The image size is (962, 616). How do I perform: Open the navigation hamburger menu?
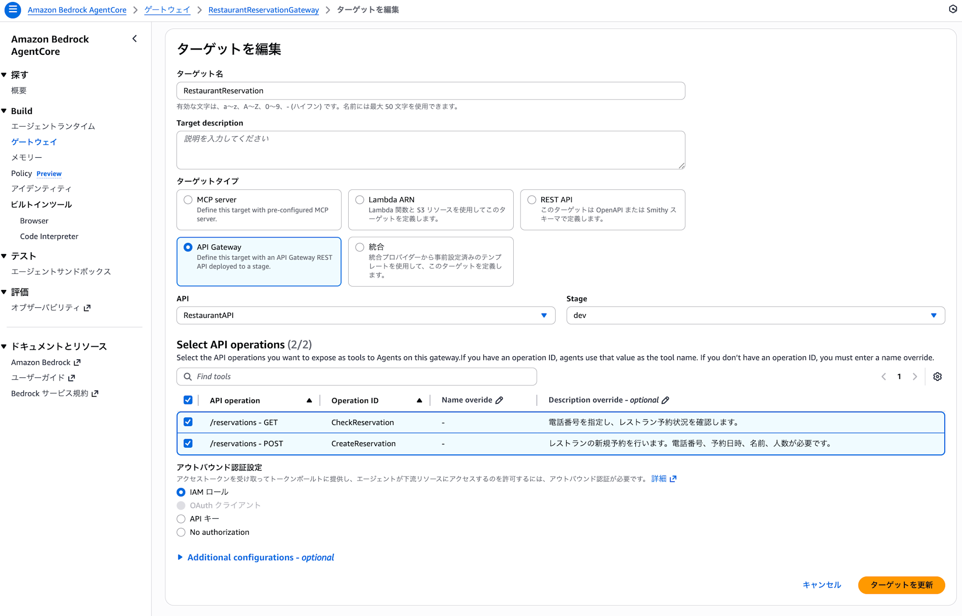pos(13,10)
